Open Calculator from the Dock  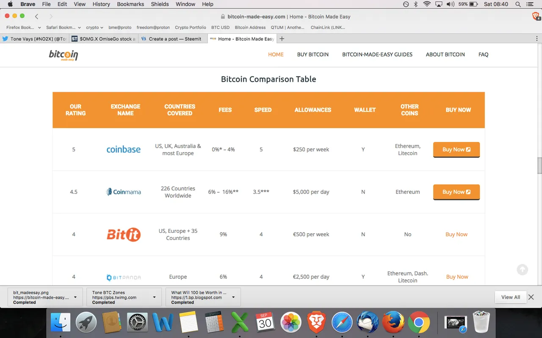(x=214, y=323)
